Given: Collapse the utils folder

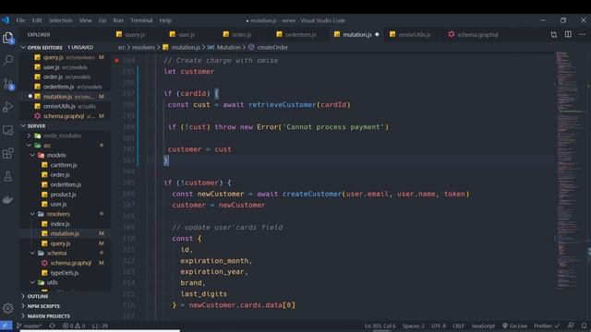Looking at the screenshot, I should click(52, 282).
